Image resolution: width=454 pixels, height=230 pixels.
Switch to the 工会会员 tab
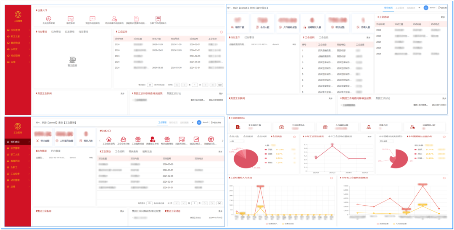click(324, 38)
